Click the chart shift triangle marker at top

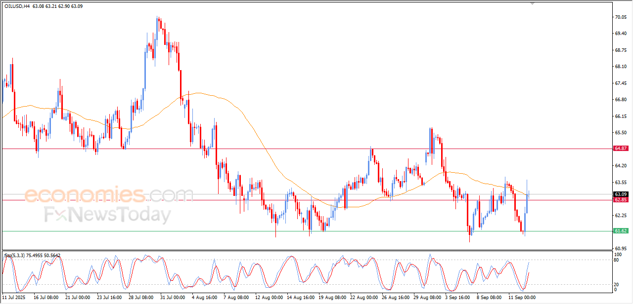pos(532,3)
